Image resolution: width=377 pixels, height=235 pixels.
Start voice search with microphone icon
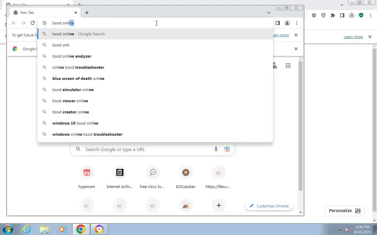click(216, 149)
